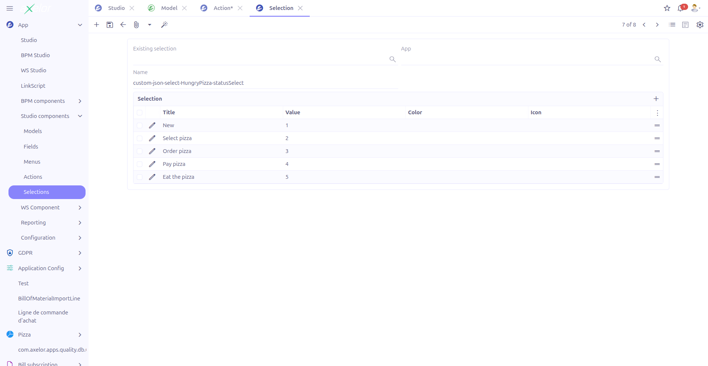This screenshot has height=366, width=708.
Task: Click the magic wand tool icon
Action: pos(164,25)
